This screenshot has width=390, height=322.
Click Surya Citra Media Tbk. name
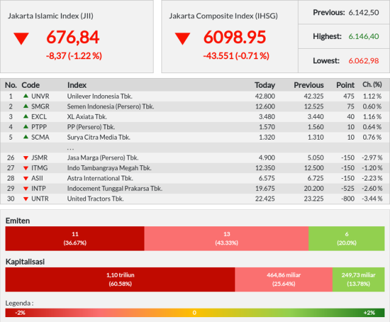pyautogui.click(x=99, y=137)
